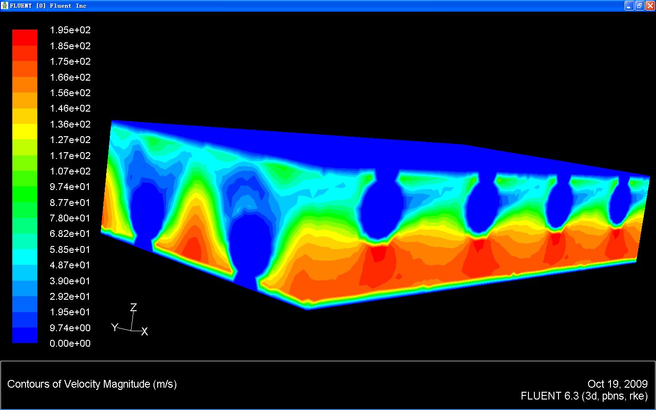Viewport: 656px width, 410px height.
Task: Click the Z axis label on triad
Action: point(133,307)
